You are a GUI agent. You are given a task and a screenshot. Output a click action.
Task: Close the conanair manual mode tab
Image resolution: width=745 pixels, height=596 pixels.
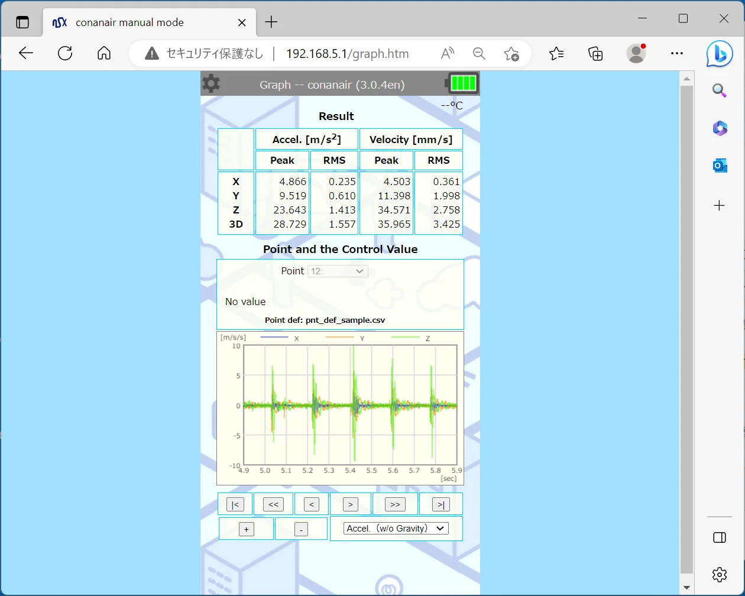pyautogui.click(x=242, y=22)
